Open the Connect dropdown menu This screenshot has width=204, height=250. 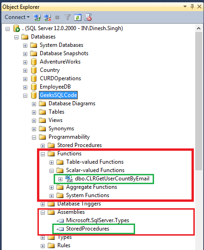pos(17,17)
